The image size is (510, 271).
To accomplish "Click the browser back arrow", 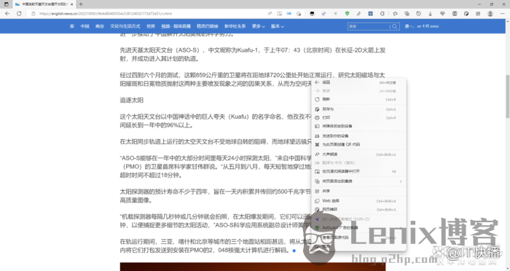I will coord(7,14).
